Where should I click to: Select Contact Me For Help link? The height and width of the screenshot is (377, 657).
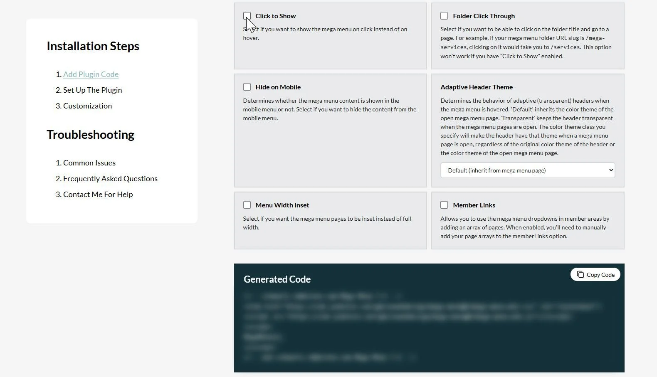coord(98,195)
